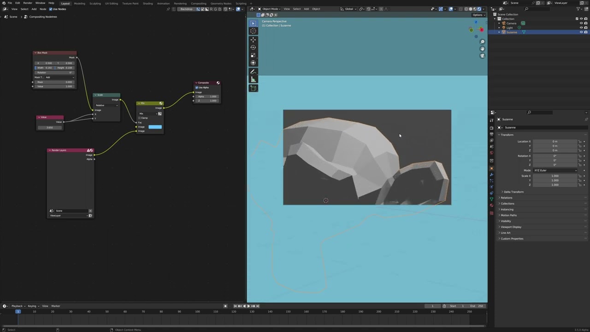
Task: Click the viewport Options button
Action: point(478,15)
